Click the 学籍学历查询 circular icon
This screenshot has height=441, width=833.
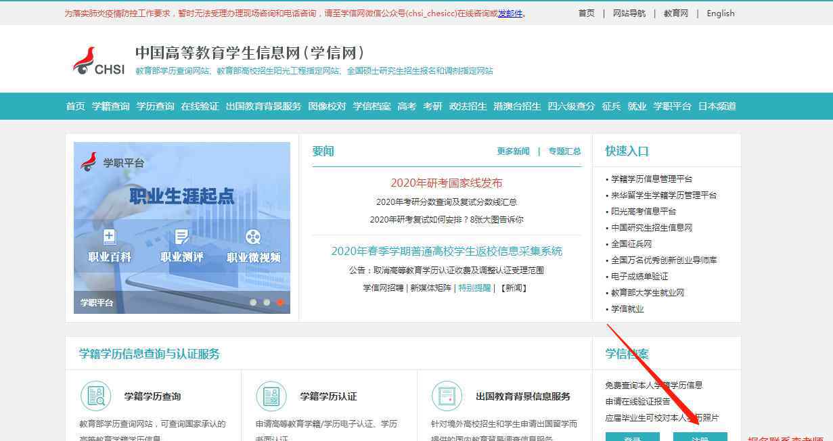95,396
